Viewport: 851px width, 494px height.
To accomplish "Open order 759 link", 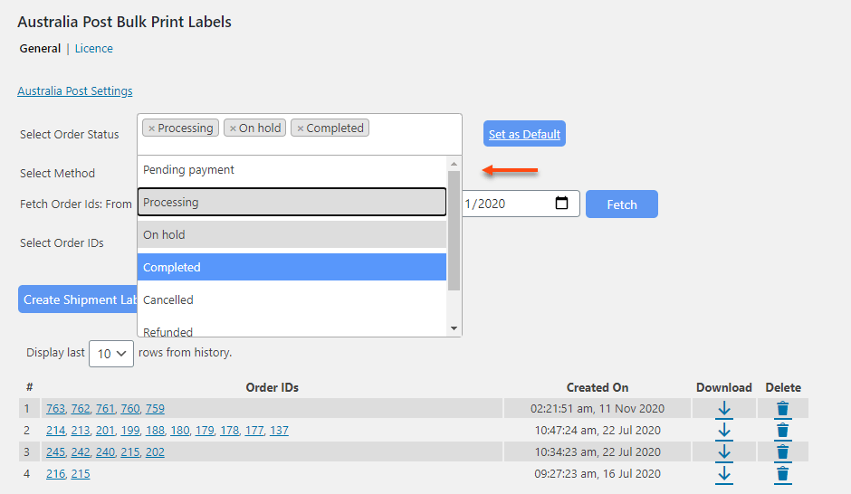I will click(x=155, y=409).
